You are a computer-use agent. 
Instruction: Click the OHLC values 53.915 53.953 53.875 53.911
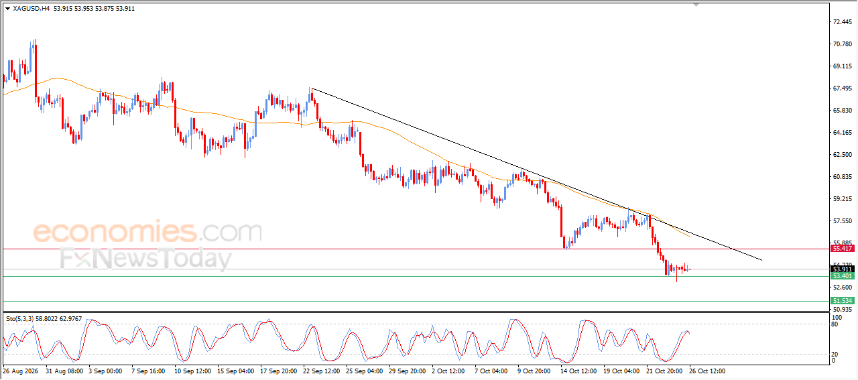93,9
